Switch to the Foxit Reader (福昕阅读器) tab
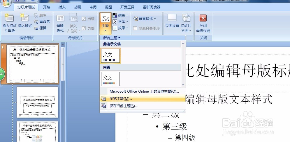The width and height of the screenshot is (290, 142). click(x=152, y=7)
